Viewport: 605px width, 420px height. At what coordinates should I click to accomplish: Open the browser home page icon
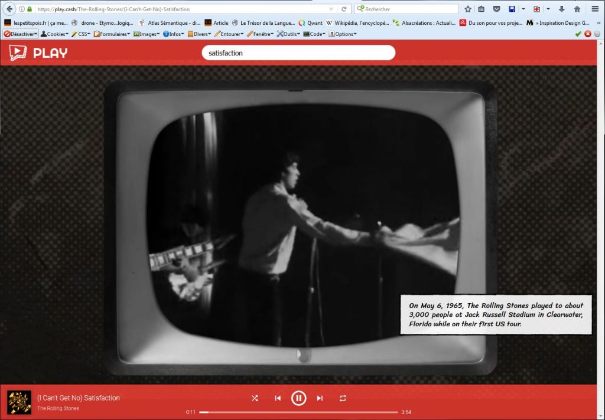(x=577, y=9)
